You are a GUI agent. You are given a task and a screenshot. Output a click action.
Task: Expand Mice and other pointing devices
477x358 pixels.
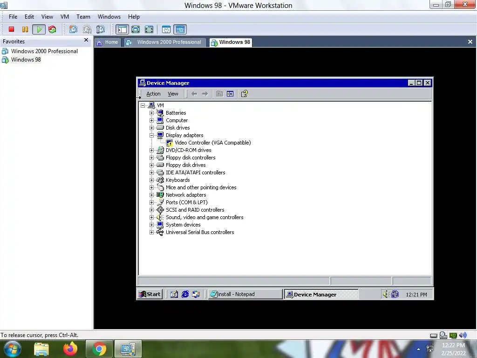(x=151, y=187)
